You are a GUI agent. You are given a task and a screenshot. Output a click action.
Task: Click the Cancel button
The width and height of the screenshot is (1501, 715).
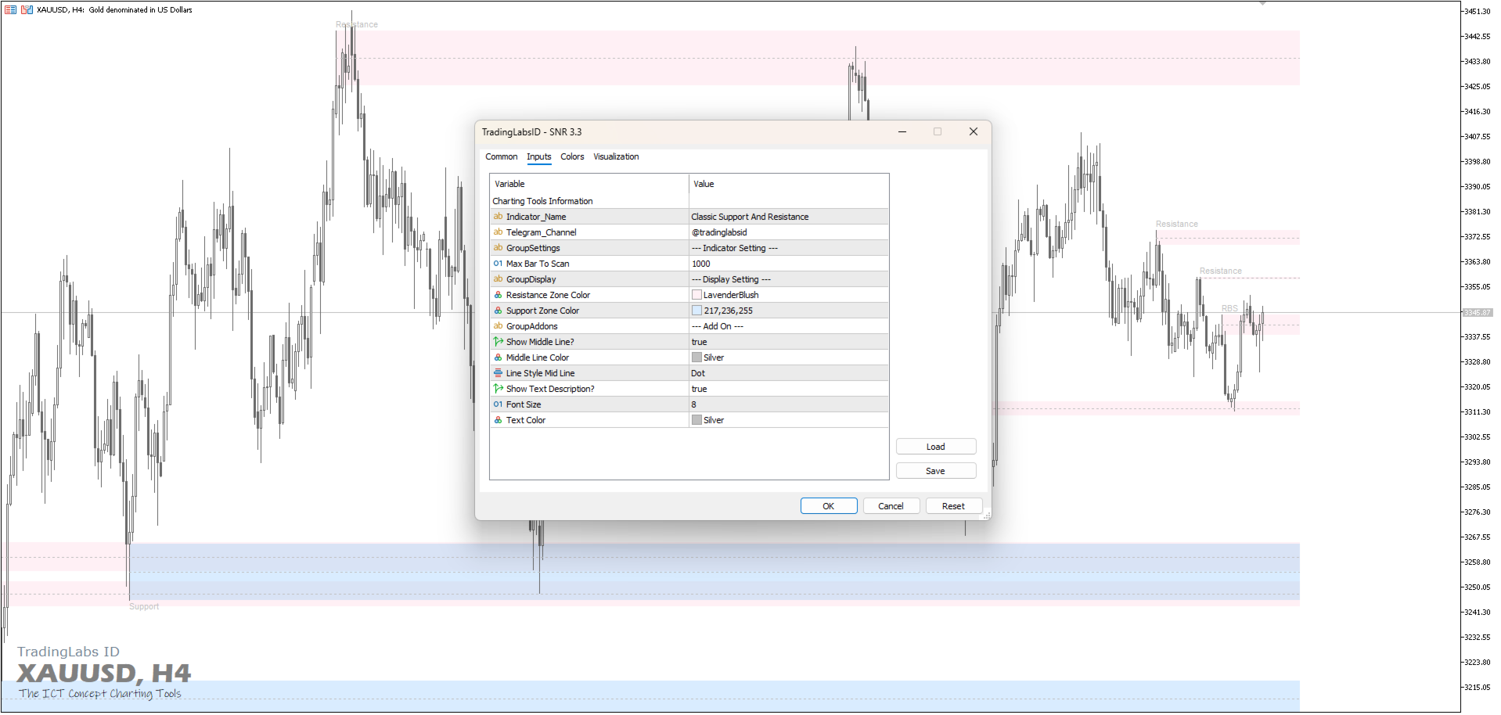tap(891, 506)
